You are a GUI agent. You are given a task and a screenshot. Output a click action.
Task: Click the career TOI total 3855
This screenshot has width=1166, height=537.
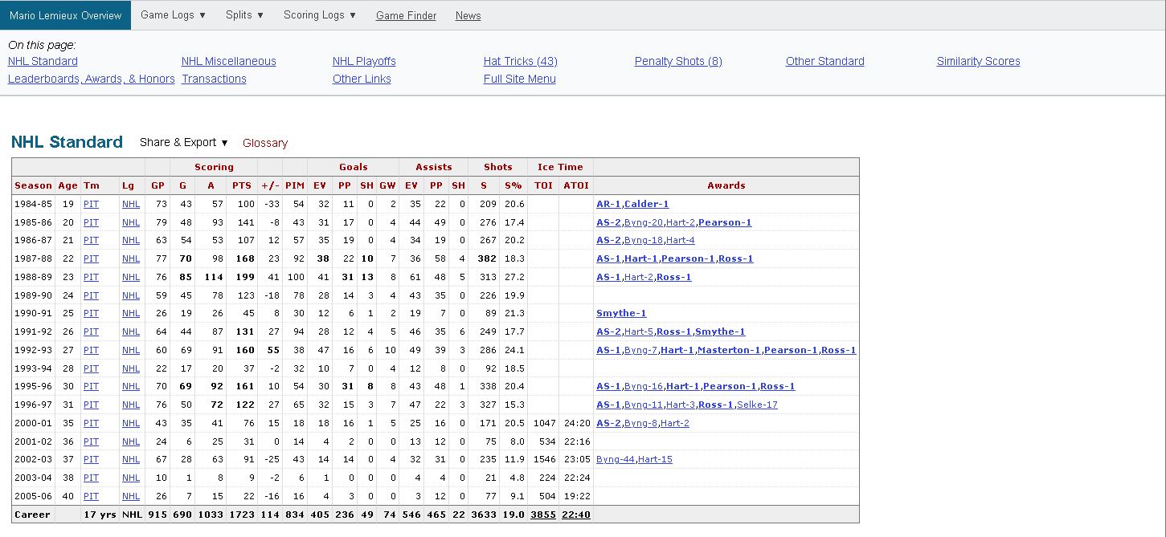pyautogui.click(x=542, y=515)
